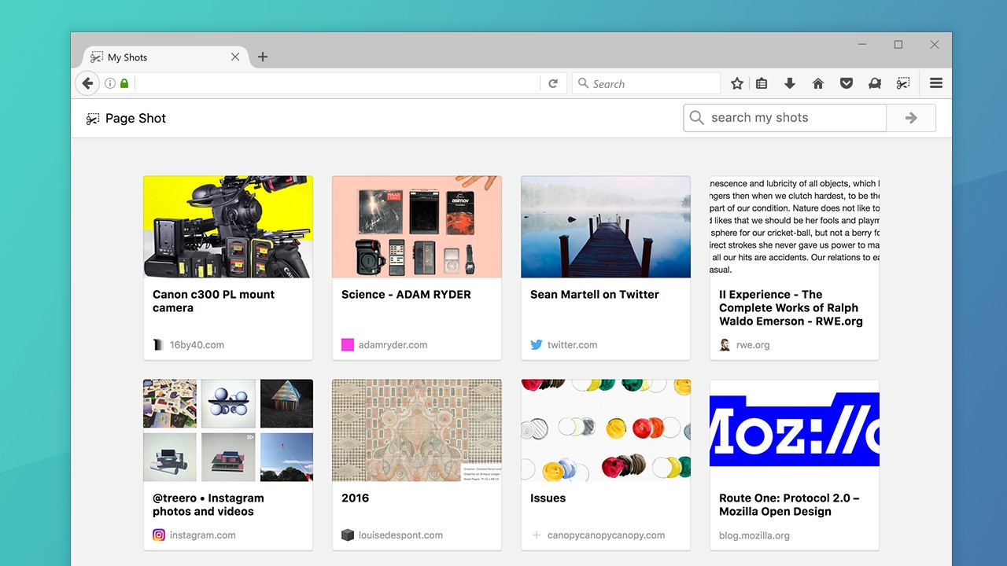This screenshot has height=566, width=1007.
Task: Click the browser back arrow button
Action: point(87,83)
